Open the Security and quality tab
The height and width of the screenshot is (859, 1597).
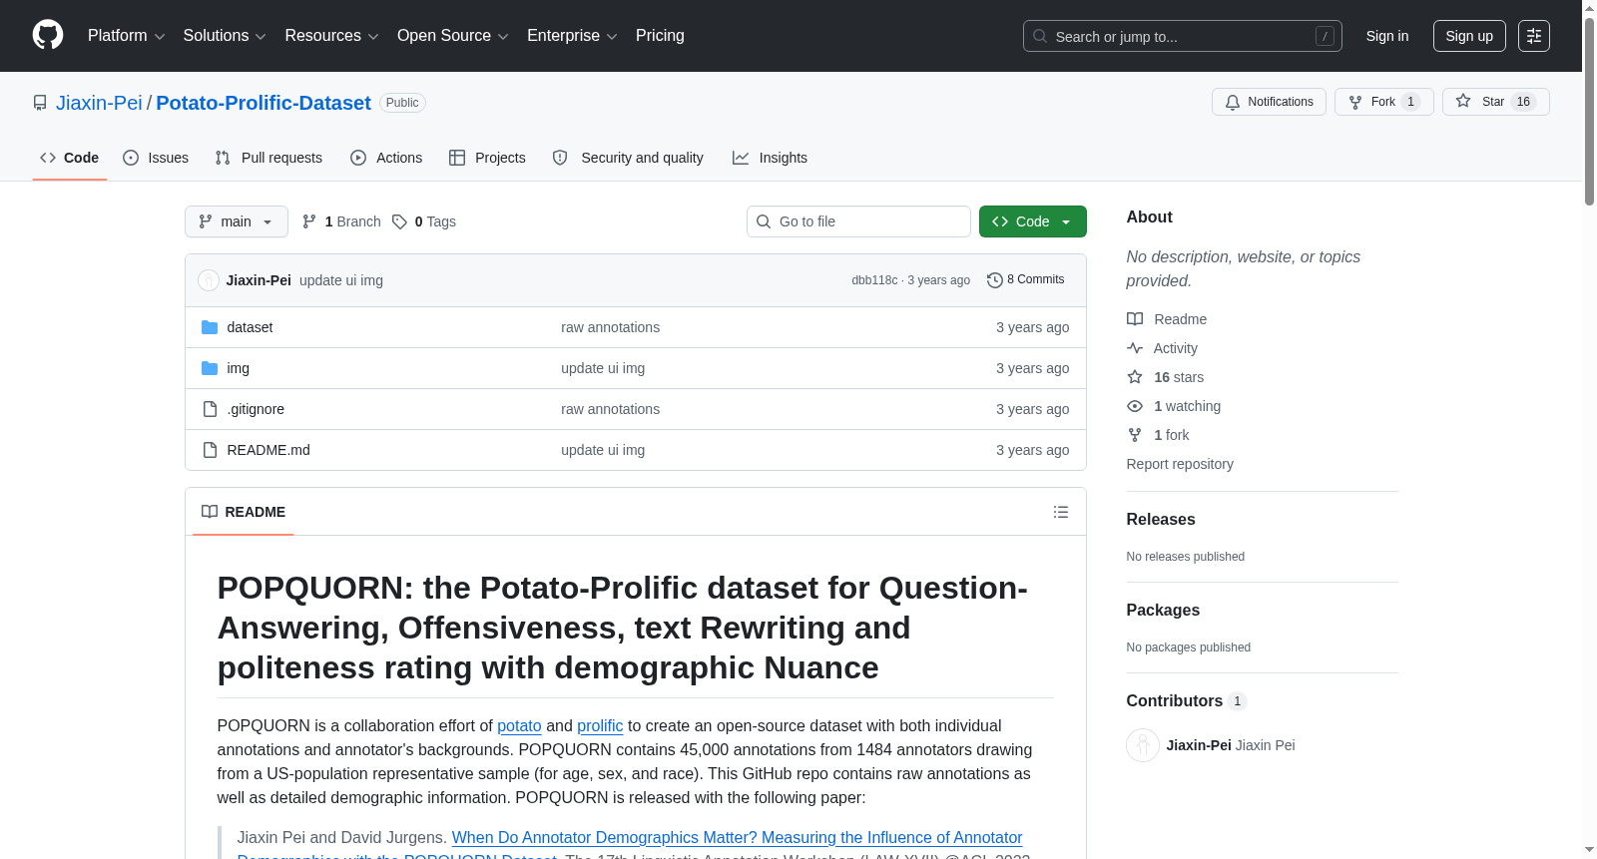(628, 158)
